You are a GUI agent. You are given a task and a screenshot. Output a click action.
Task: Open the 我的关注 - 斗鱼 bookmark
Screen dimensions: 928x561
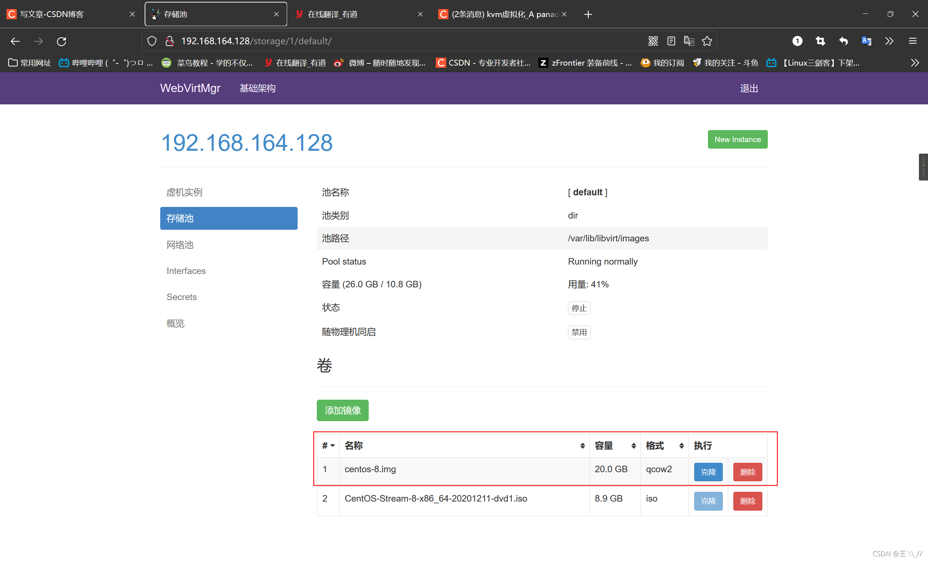(x=725, y=63)
